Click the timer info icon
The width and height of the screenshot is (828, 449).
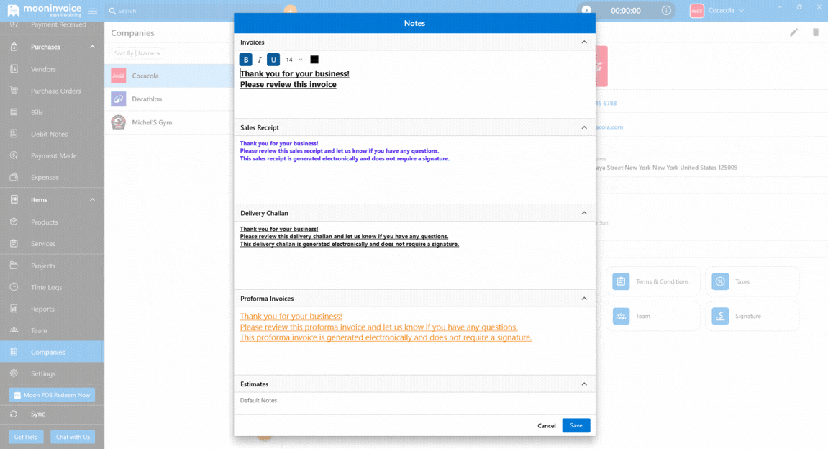point(666,11)
